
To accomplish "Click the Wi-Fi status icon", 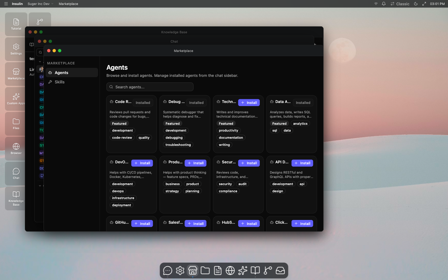I will 376,4.
